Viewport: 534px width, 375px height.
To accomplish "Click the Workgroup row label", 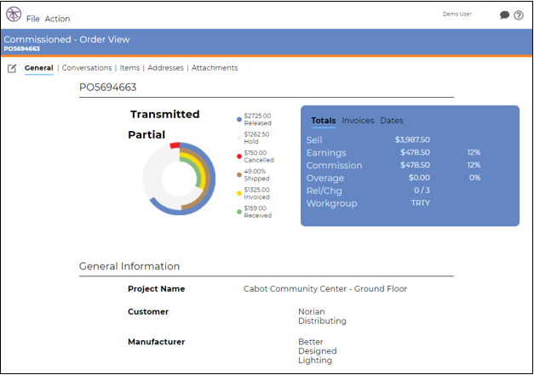I will click(x=331, y=203).
